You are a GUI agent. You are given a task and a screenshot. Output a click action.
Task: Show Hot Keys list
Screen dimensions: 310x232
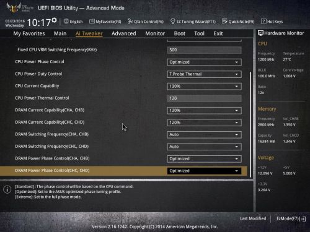[x=275, y=22]
